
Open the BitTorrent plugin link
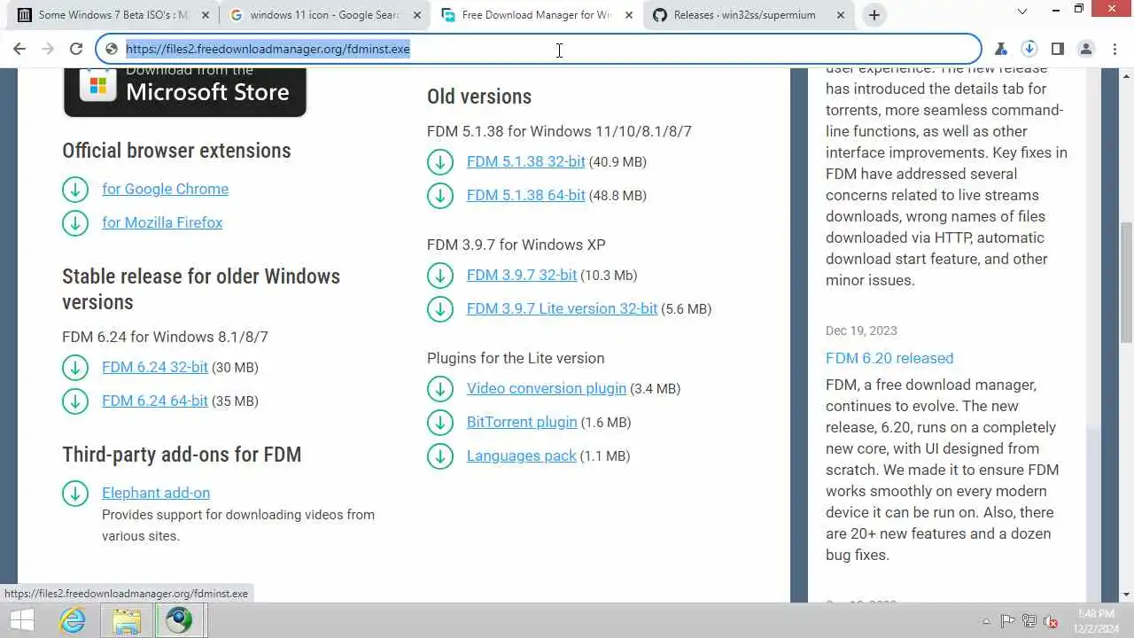[522, 422]
